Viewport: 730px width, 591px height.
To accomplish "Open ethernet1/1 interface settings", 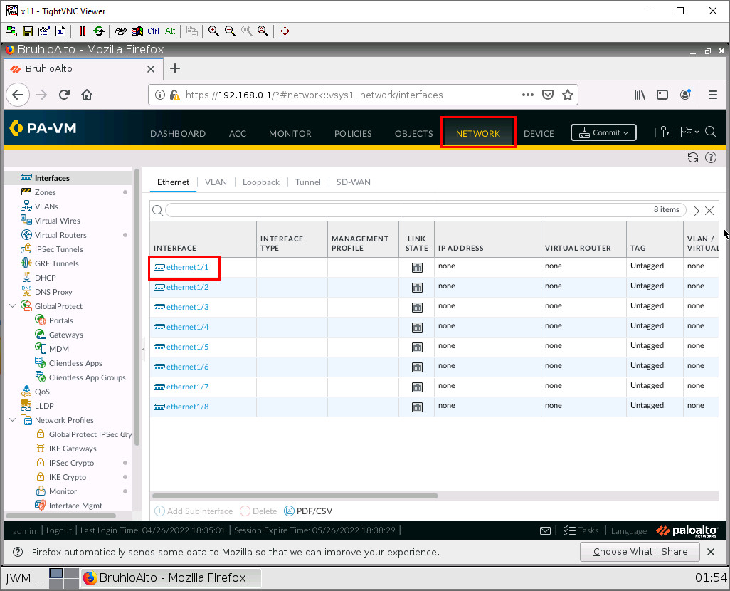I will tap(188, 268).
